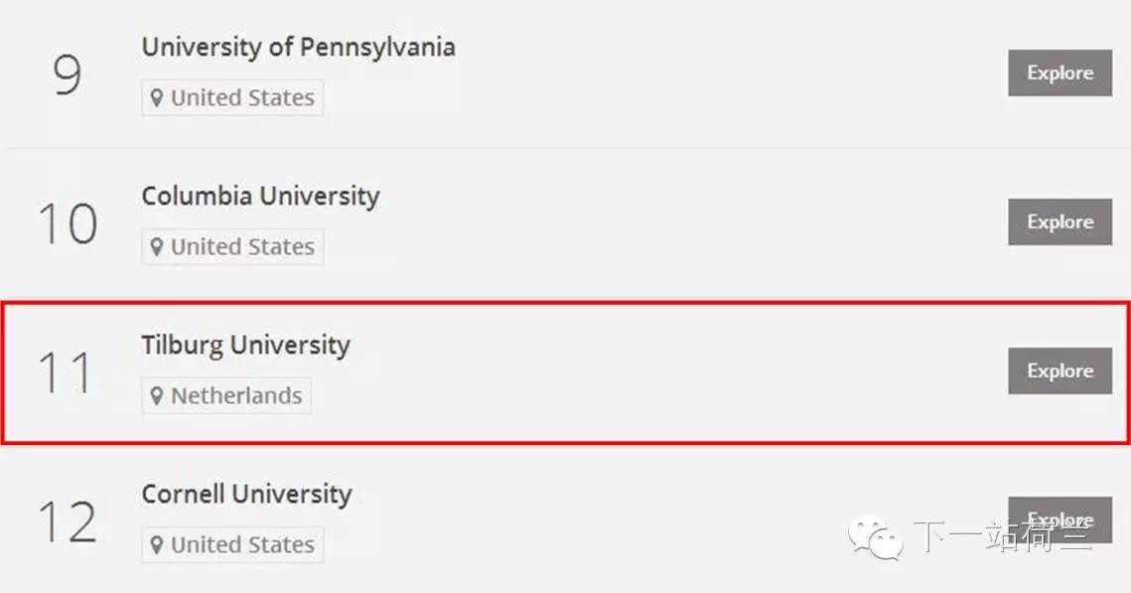Open the Cornell University title link

pyautogui.click(x=246, y=495)
